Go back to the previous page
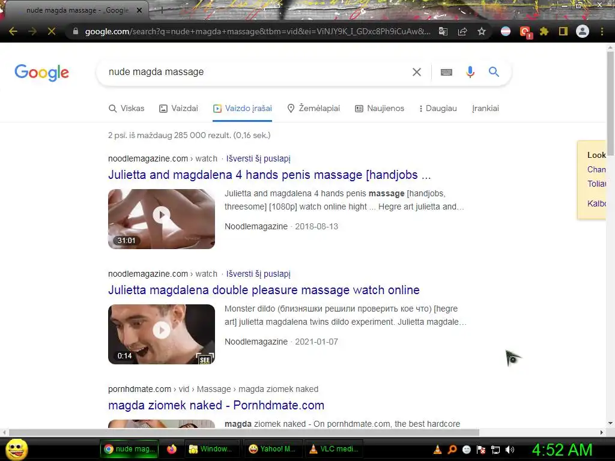615x461 pixels. tap(13, 31)
